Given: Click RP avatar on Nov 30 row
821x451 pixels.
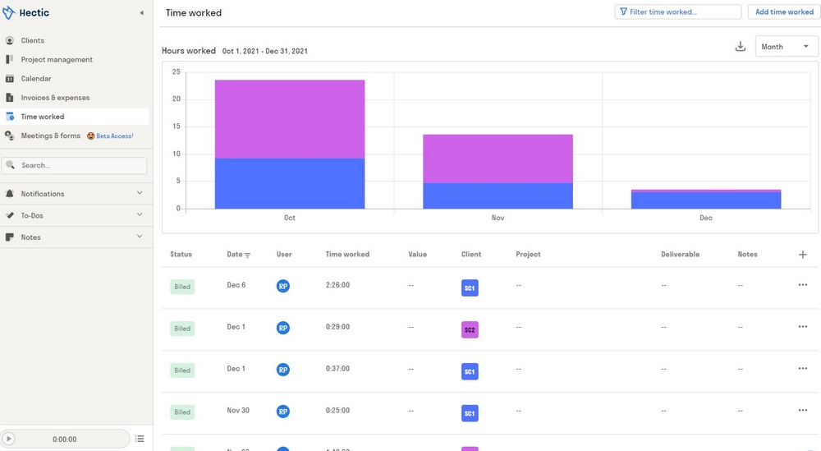Looking at the screenshot, I should [282, 412].
